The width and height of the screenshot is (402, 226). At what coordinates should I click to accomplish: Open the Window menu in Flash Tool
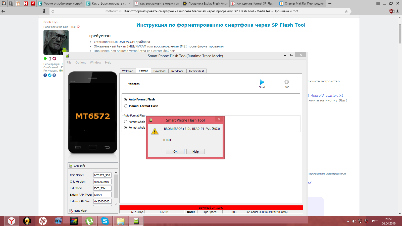pyautogui.click(x=95, y=63)
